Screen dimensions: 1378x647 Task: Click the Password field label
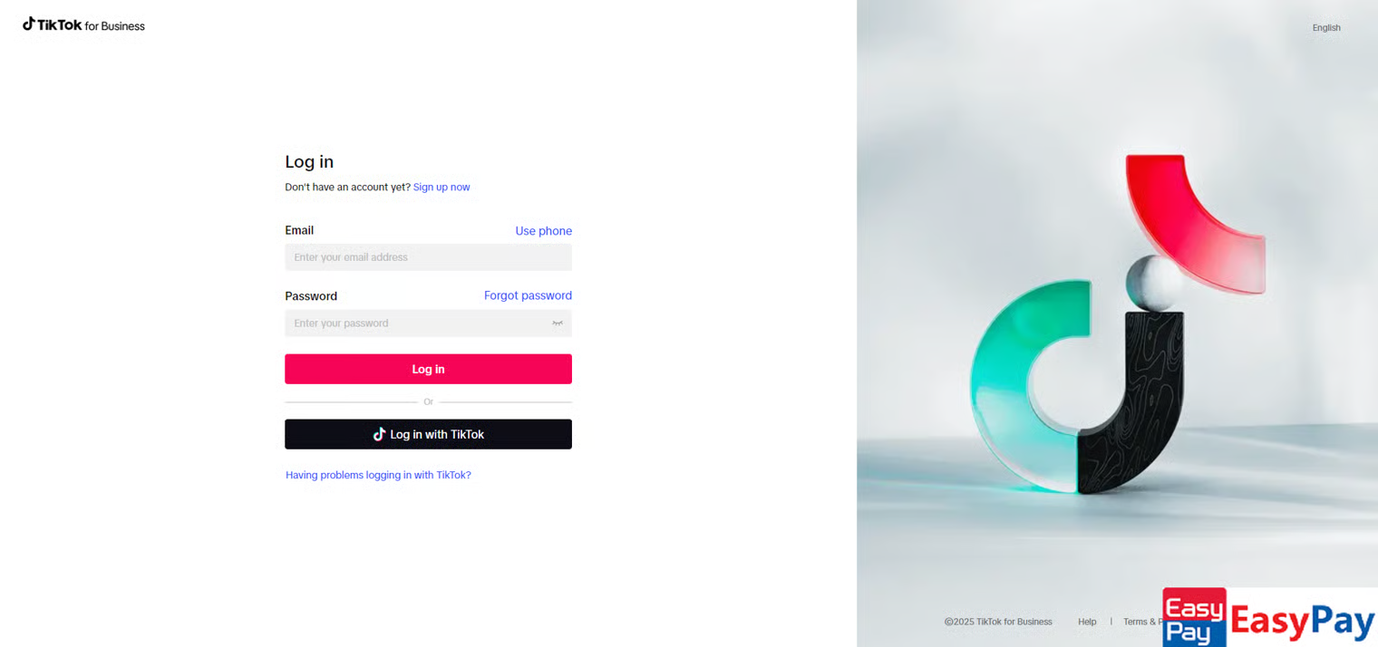tap(311, 296)
